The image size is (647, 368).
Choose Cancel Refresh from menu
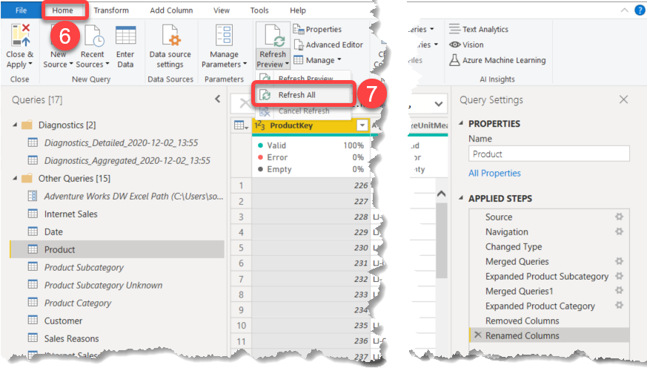tap(303, 111)
